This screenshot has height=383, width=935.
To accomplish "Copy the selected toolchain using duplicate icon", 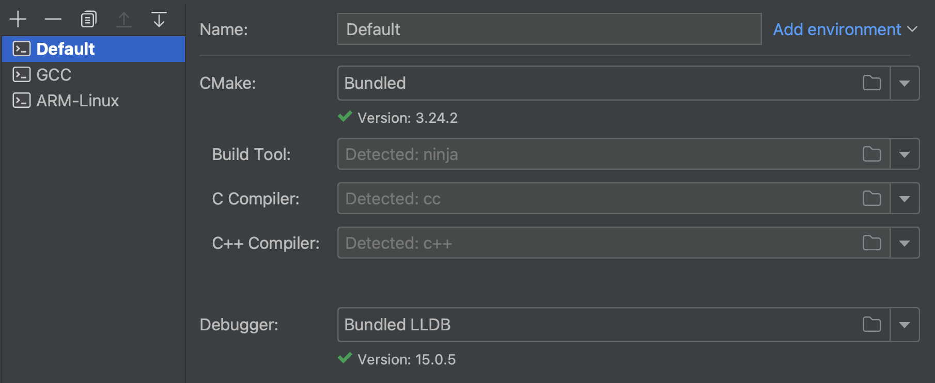I will [x=88, y=20].
